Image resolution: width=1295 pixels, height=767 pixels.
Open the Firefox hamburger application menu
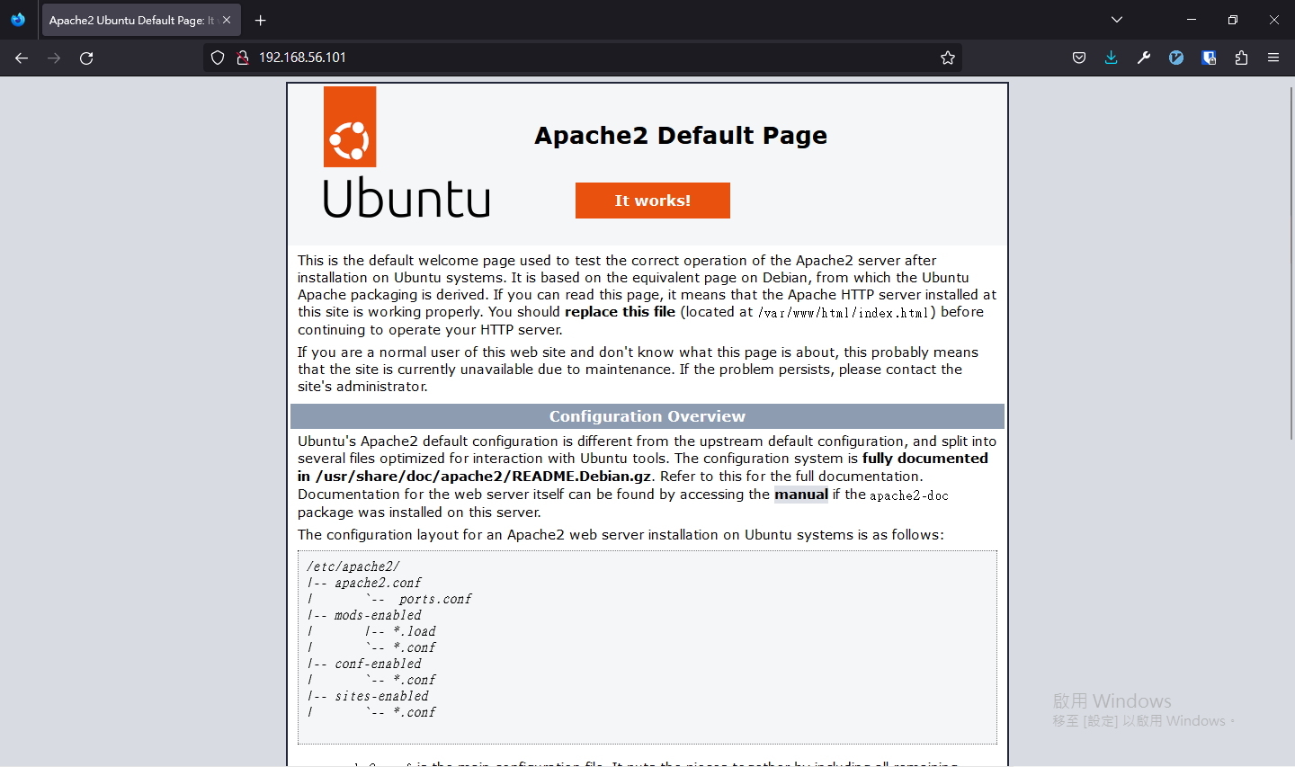[1273, 58]
